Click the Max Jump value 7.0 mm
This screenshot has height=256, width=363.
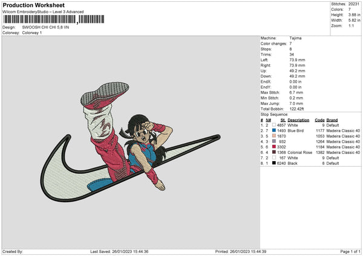(296, 103)
